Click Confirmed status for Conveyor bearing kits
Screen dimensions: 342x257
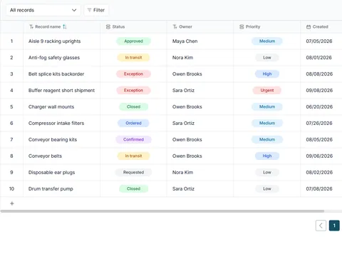pyautogui.click(x=133, y=140)
